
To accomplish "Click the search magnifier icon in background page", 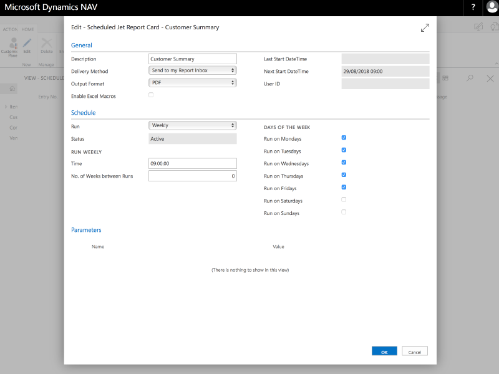I will pos(470,78).
